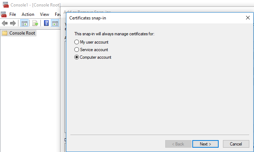The height and width of the screenshot is (152, 254).
Task: Click the Certificates snap-in dialog title
Action: pyautogui.click(x=88, y=18)
